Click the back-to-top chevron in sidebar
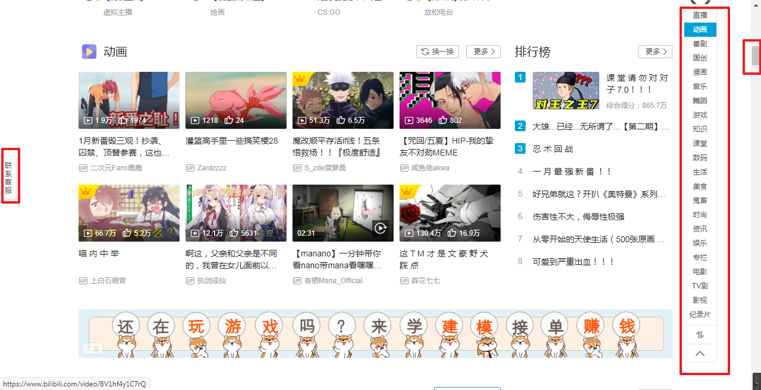Screen dimensions: 761x390 pos(700,354)
